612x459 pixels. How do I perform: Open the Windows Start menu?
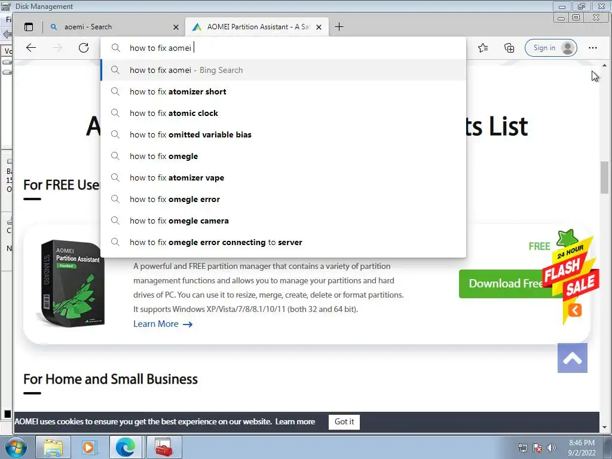(16, 447)
